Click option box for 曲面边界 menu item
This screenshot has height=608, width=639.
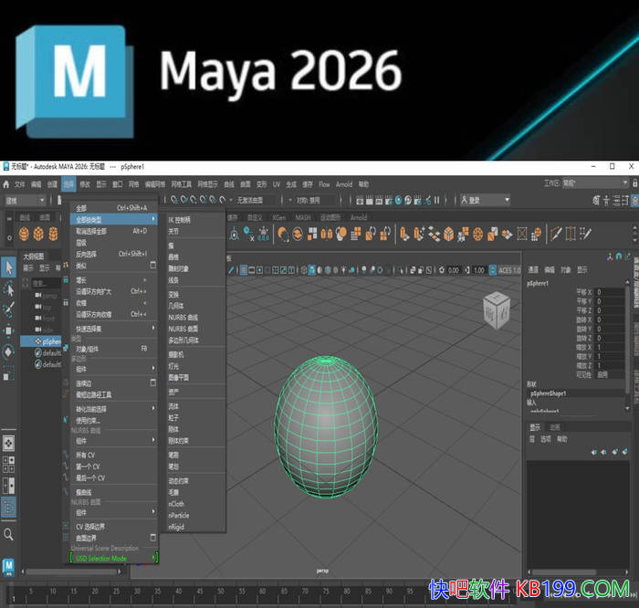pyautogui.click(x=153, y=538)
